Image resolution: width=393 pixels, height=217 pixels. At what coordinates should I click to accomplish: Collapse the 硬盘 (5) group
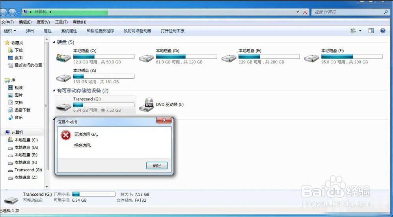coord(54,42)
